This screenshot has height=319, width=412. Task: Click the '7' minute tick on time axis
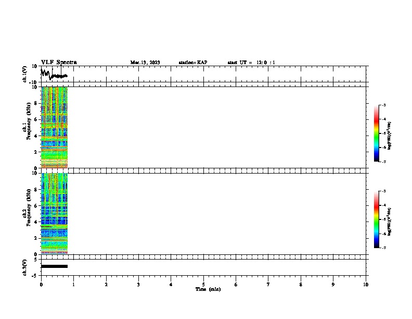pyautogui.click(x=268, y=285)
